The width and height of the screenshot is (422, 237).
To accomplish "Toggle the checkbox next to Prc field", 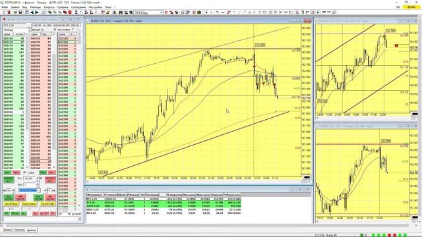I will pyautogui.click(x=41, y=178).
